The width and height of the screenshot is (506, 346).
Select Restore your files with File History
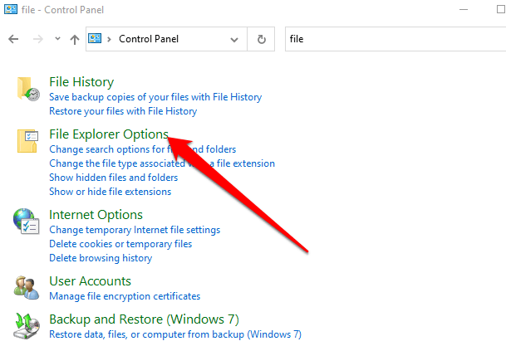(123, 111)
